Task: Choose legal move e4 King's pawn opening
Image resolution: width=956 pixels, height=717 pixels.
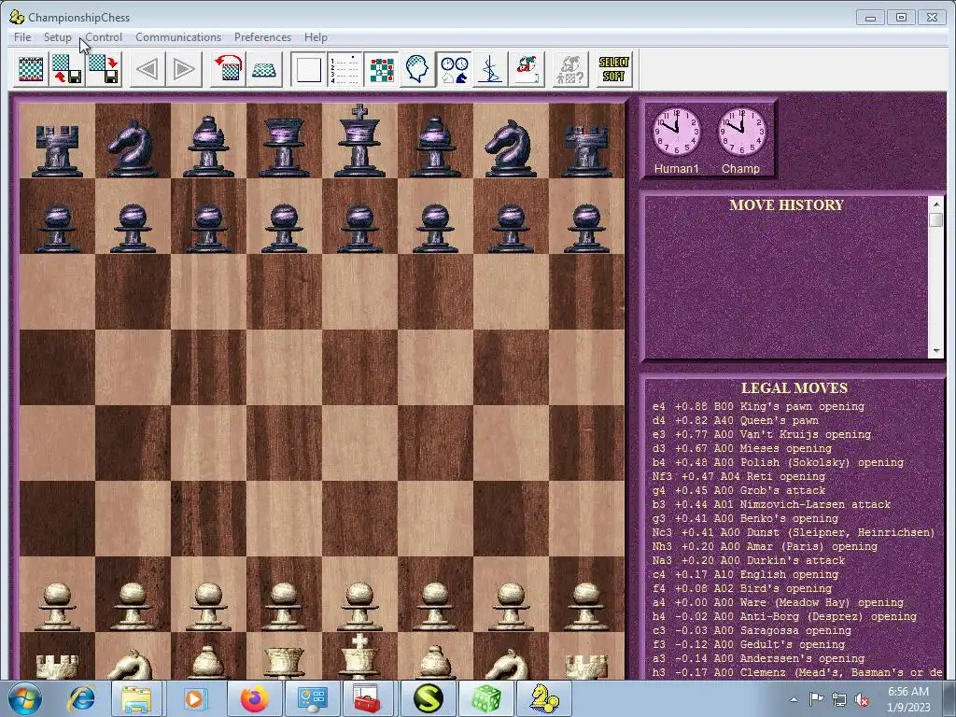Action: [x=758, y=407]
